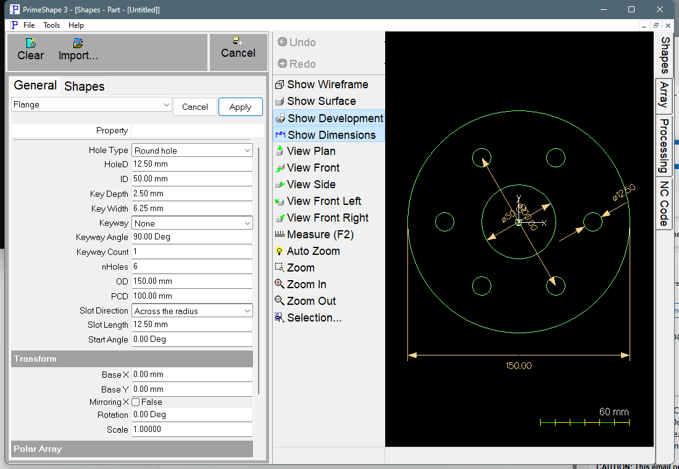Screen dimensions: 679x469
Task: Toggle Show Development mode
Action: coord(329,118)
